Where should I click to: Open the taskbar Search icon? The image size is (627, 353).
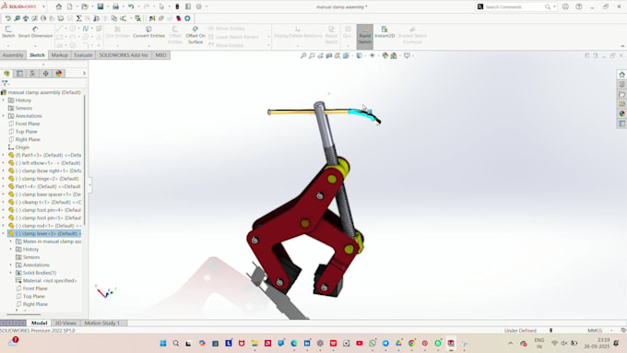pyautogui.click(x=176, y=343)
